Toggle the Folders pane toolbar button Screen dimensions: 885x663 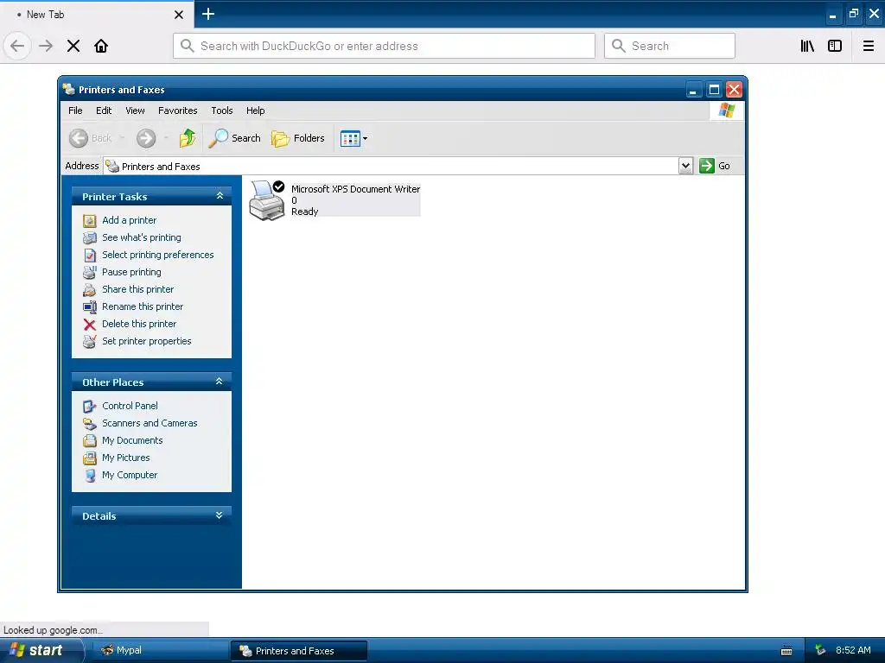(x=298, y=138)
